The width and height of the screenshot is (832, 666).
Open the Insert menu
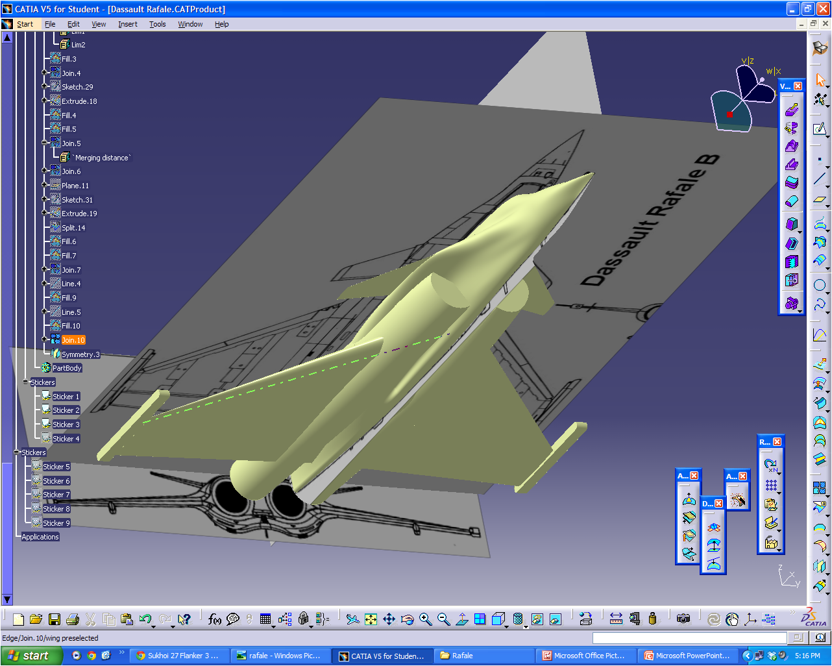[x=127, y=24]
